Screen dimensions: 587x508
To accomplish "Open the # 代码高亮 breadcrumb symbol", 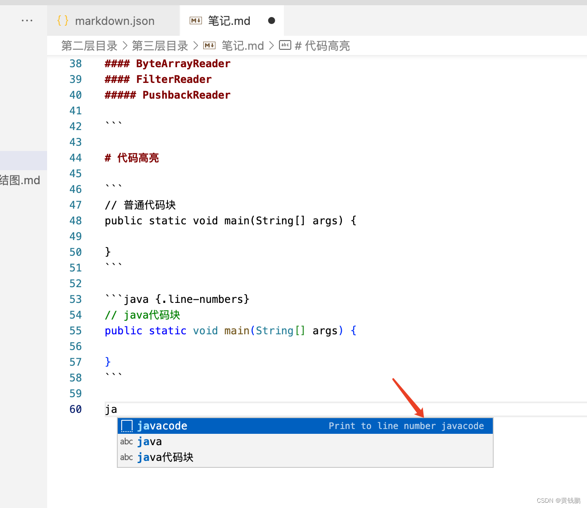I will click(322, 46).
